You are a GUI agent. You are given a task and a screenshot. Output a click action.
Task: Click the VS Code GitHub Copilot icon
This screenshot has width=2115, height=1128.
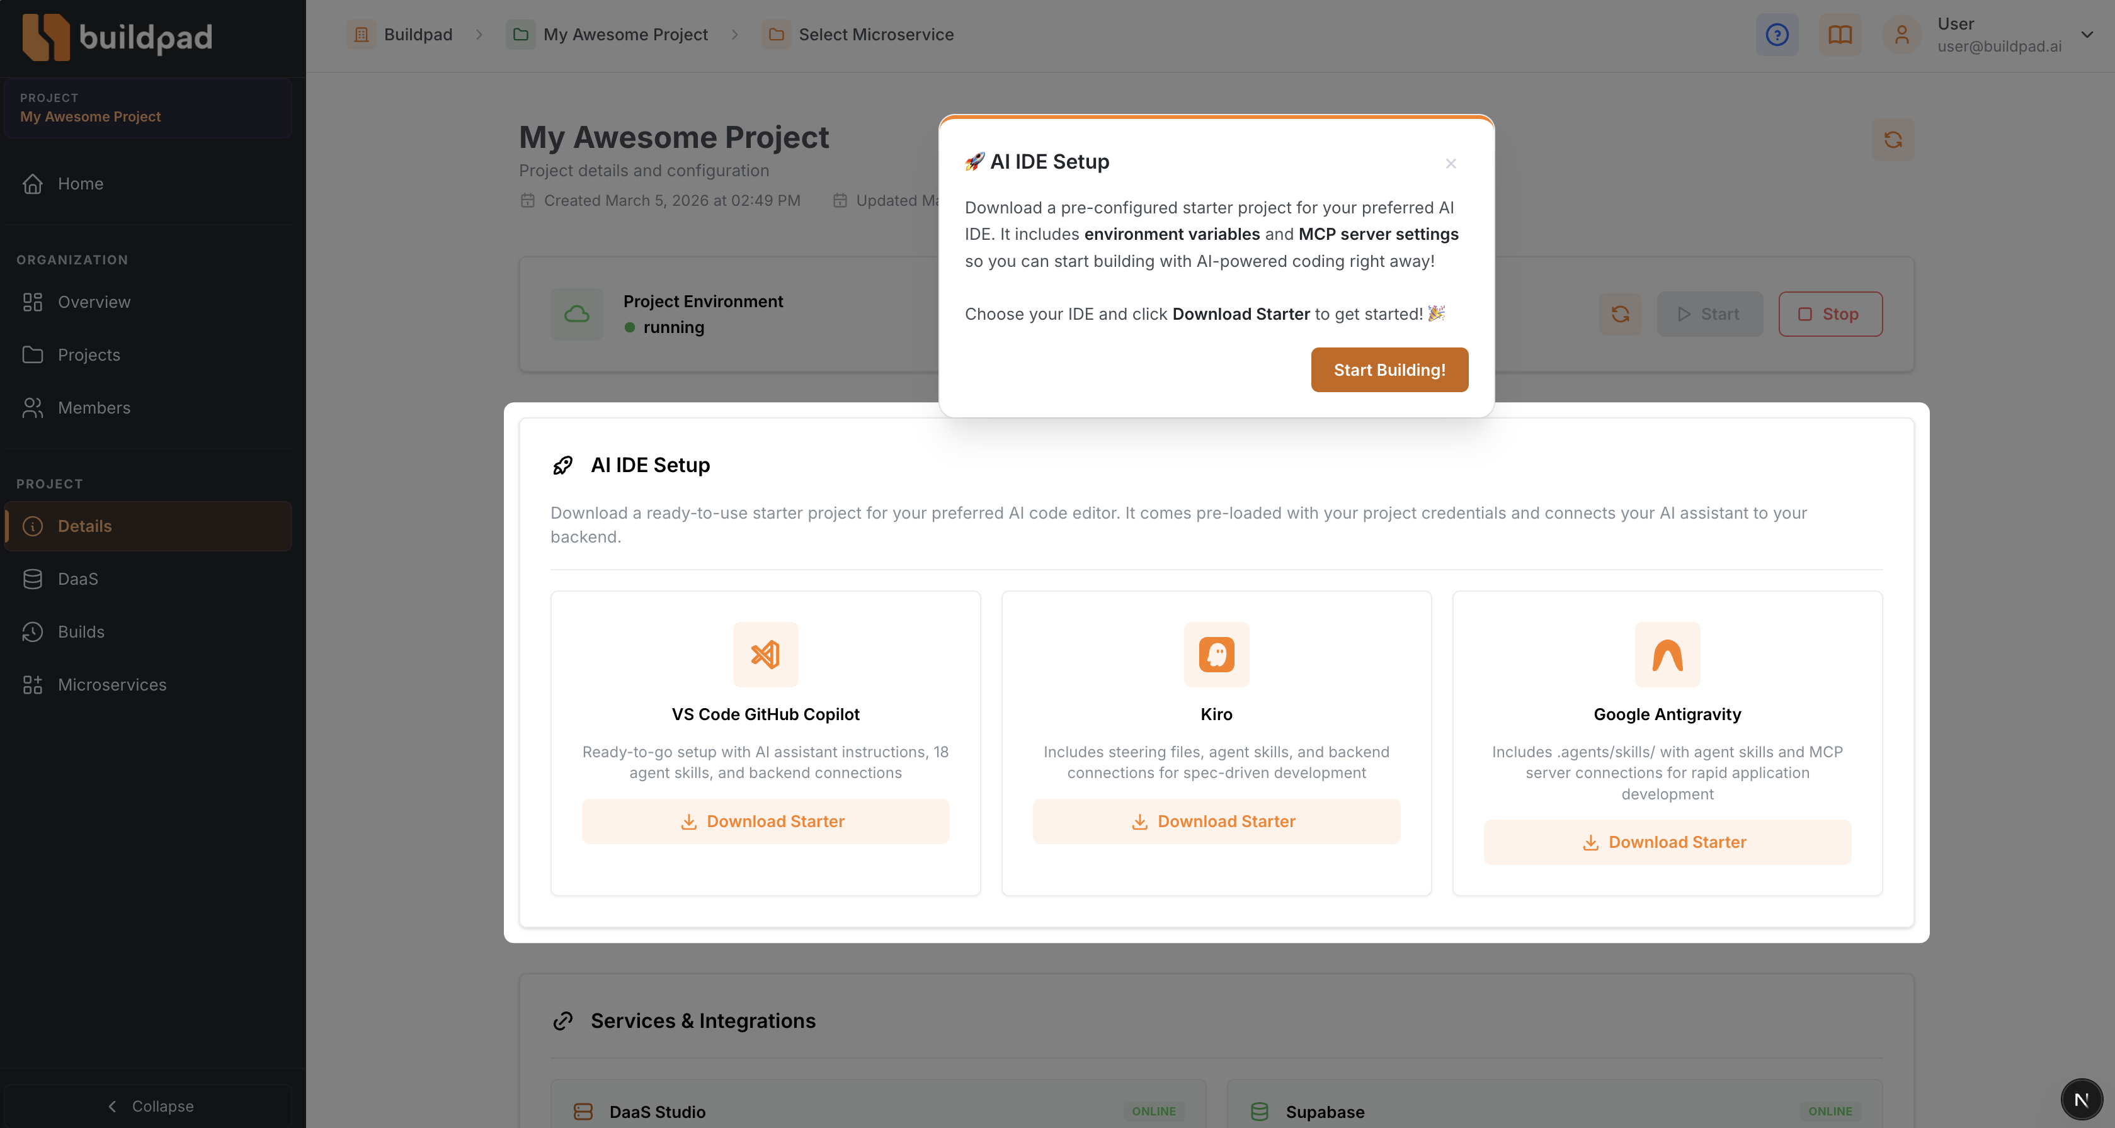pyautogui.click(x=765, y=655)
